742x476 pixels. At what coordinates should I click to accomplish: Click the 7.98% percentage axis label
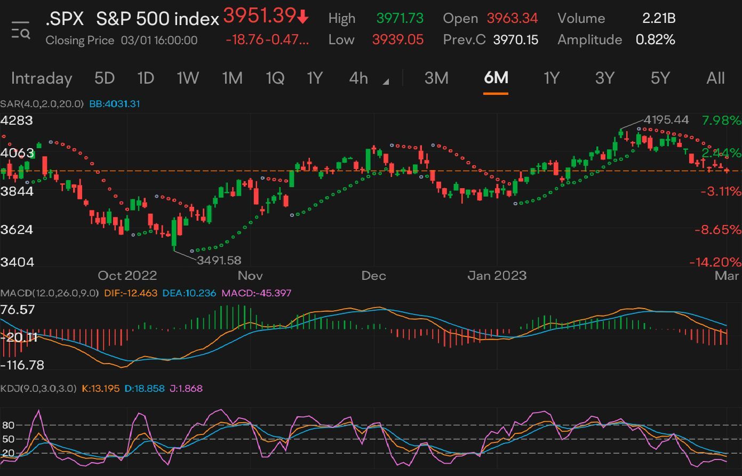tap(722, 120)
